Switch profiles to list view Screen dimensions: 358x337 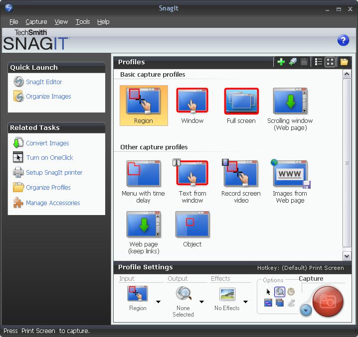(x=318, y=62)
